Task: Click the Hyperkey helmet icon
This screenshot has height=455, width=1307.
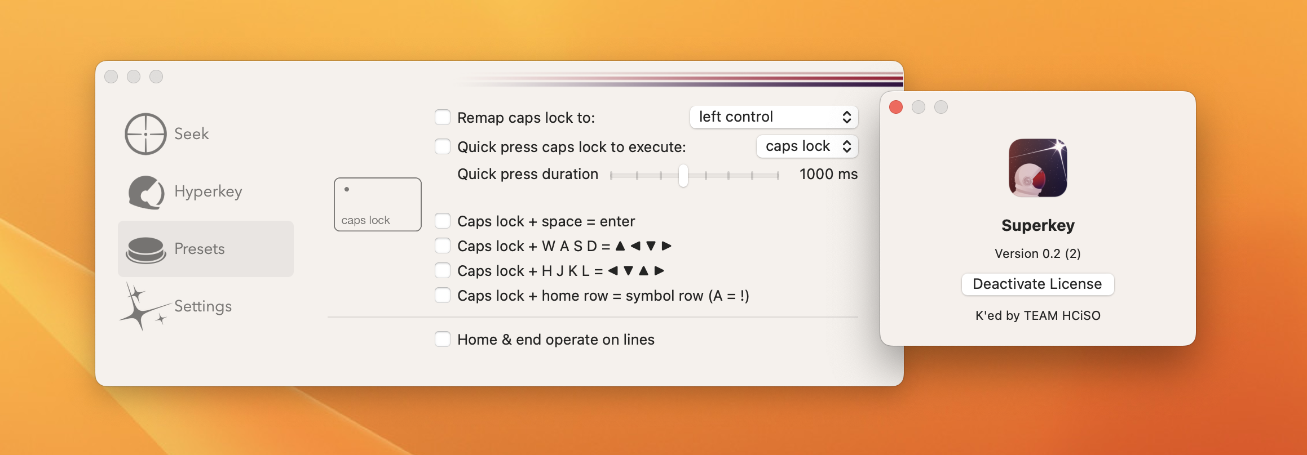Action: 146,192
